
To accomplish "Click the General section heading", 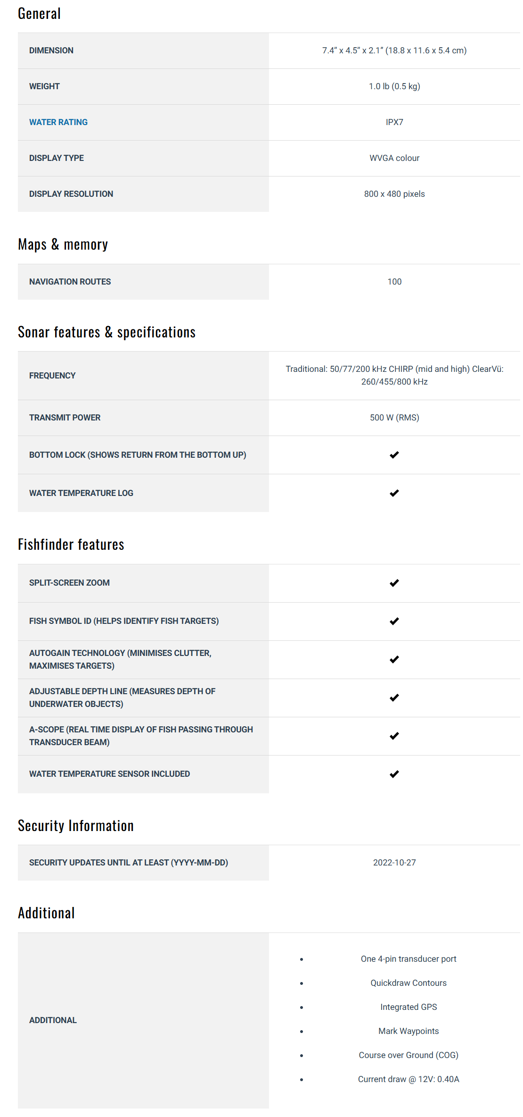I will pyautogui.click(x=40, y=14).
